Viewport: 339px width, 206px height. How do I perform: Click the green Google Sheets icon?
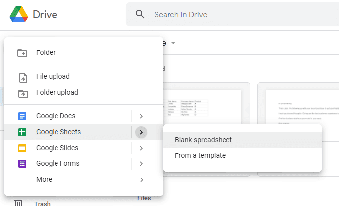click(x=22, y=132)
